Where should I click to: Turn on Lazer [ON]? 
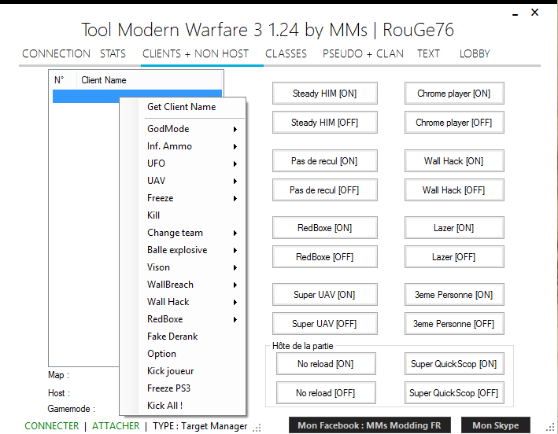click(x=454, y=228)
